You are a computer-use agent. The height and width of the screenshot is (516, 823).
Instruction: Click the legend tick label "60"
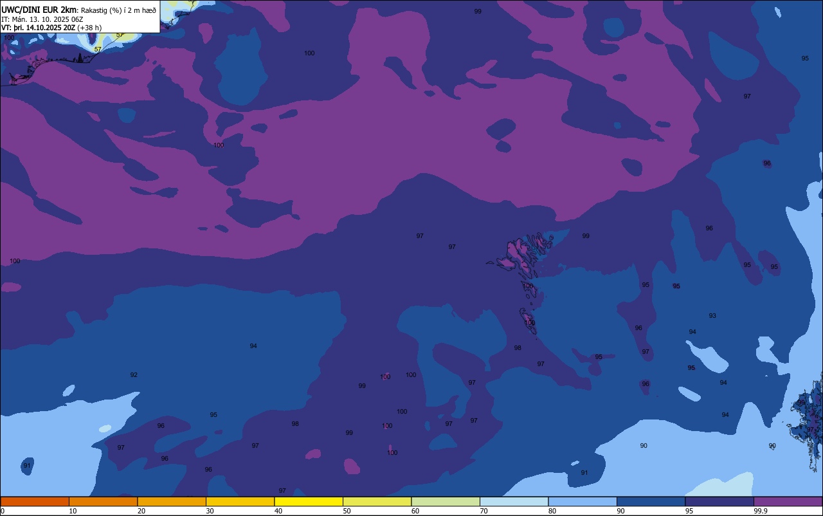pos(415,511)
